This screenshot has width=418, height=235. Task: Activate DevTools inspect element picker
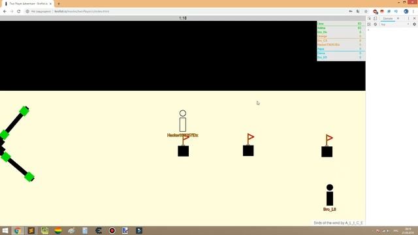(369, 18)
